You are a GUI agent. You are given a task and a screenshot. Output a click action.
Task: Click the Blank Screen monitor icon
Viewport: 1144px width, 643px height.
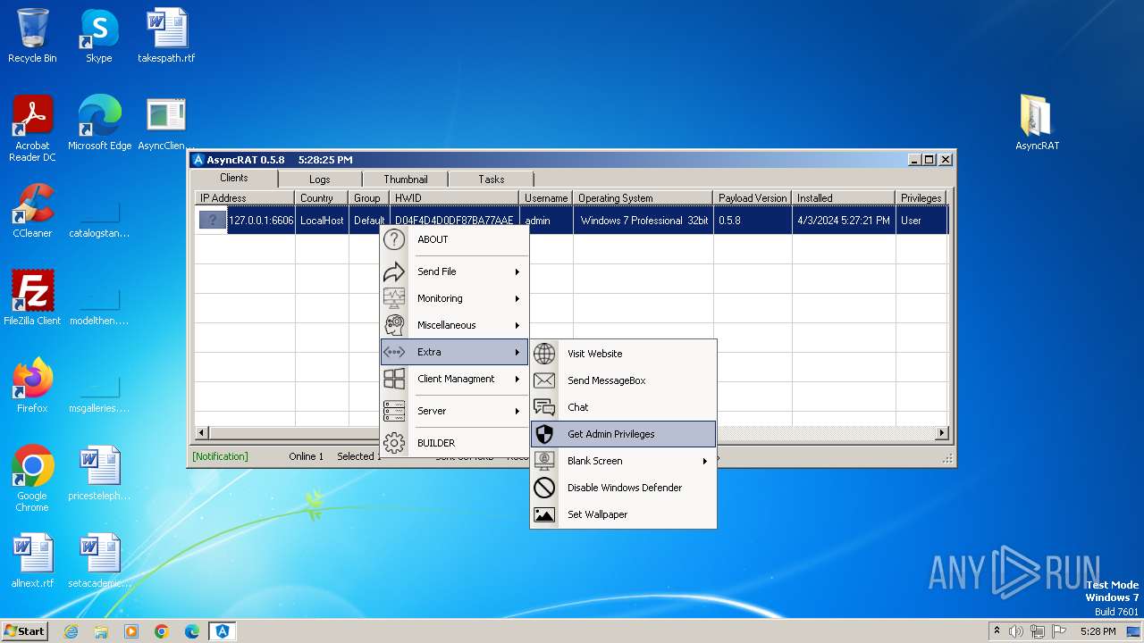tap(544, 461)
